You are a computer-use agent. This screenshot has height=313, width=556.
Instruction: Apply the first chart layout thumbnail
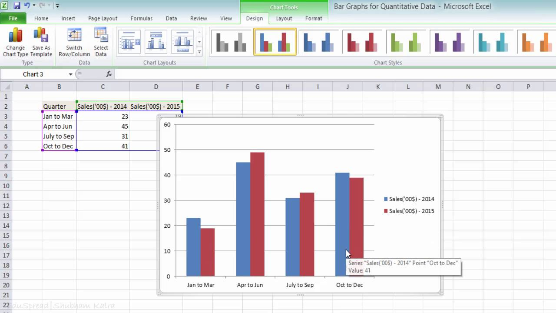coord(129,41)
